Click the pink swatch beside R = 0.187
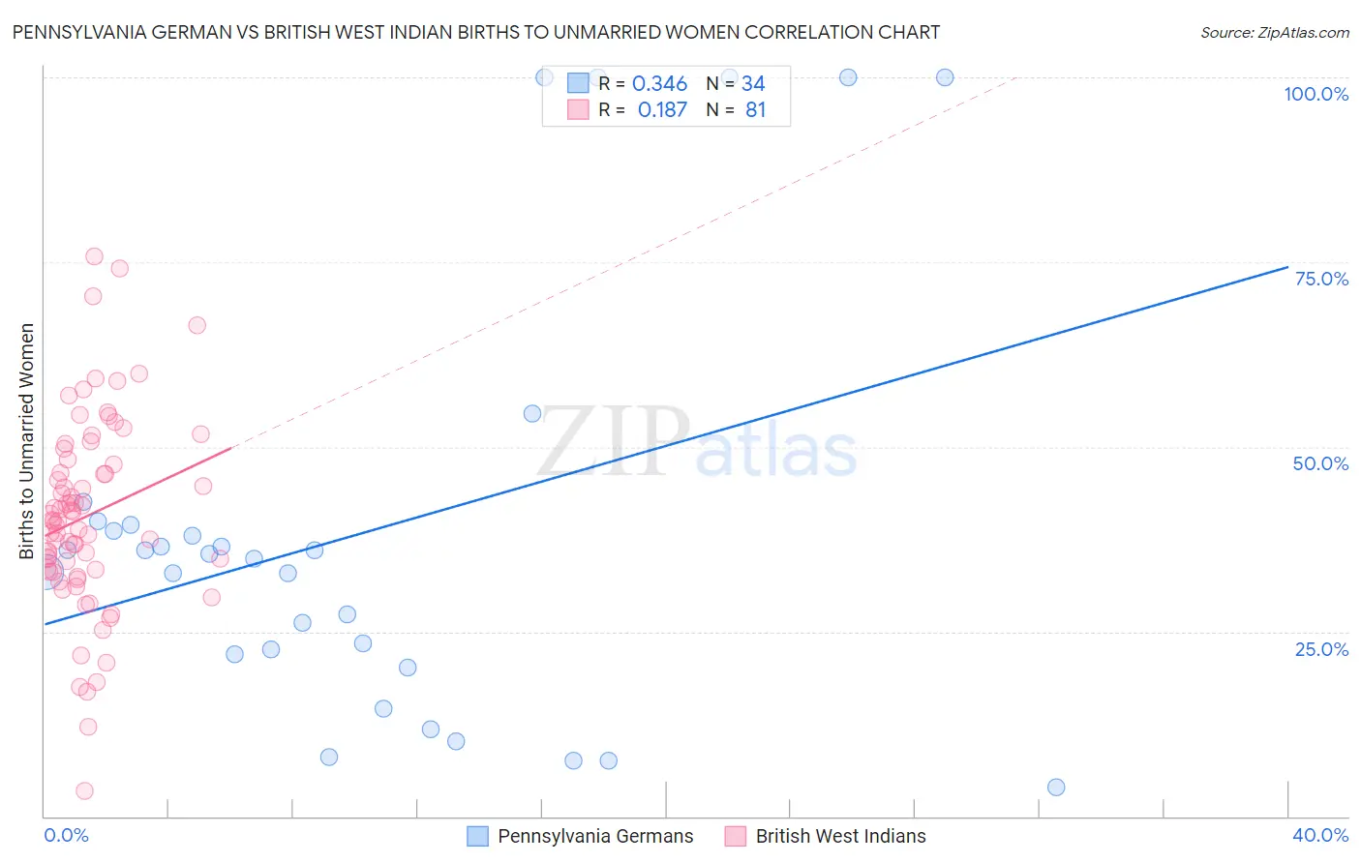1361x863 pixels. click(x=578, y=110)
